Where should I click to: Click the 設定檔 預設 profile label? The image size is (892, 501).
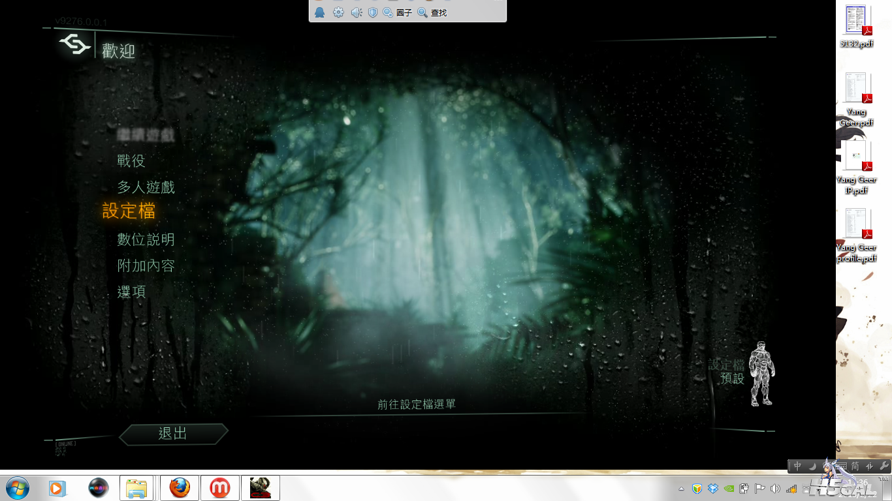(x=727, y=372)
